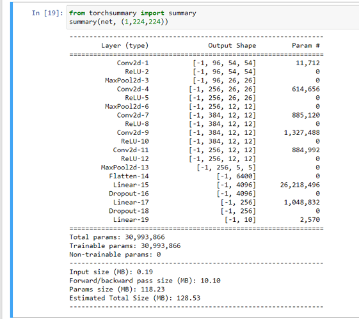The width and height of the screenshot is (359, 319).
Task: Click the 'Trainable params' output line
Action: [125, 246]
